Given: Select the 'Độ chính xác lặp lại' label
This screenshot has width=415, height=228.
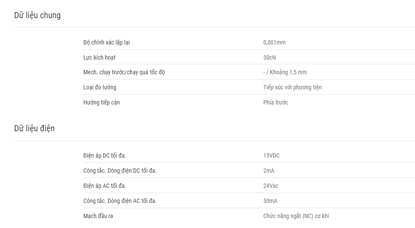Looking at the screenshot, I should (106, 43).
